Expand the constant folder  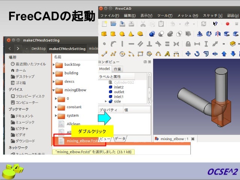click(56, 107)
